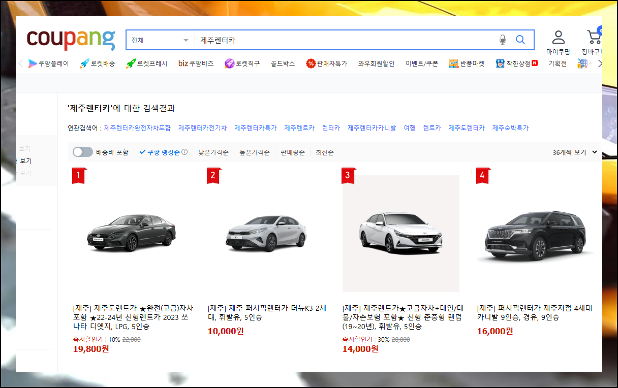Click the white K3 car thumbnail
The height and width of the screenshot is (388, 618).
(x=266, y=234)
